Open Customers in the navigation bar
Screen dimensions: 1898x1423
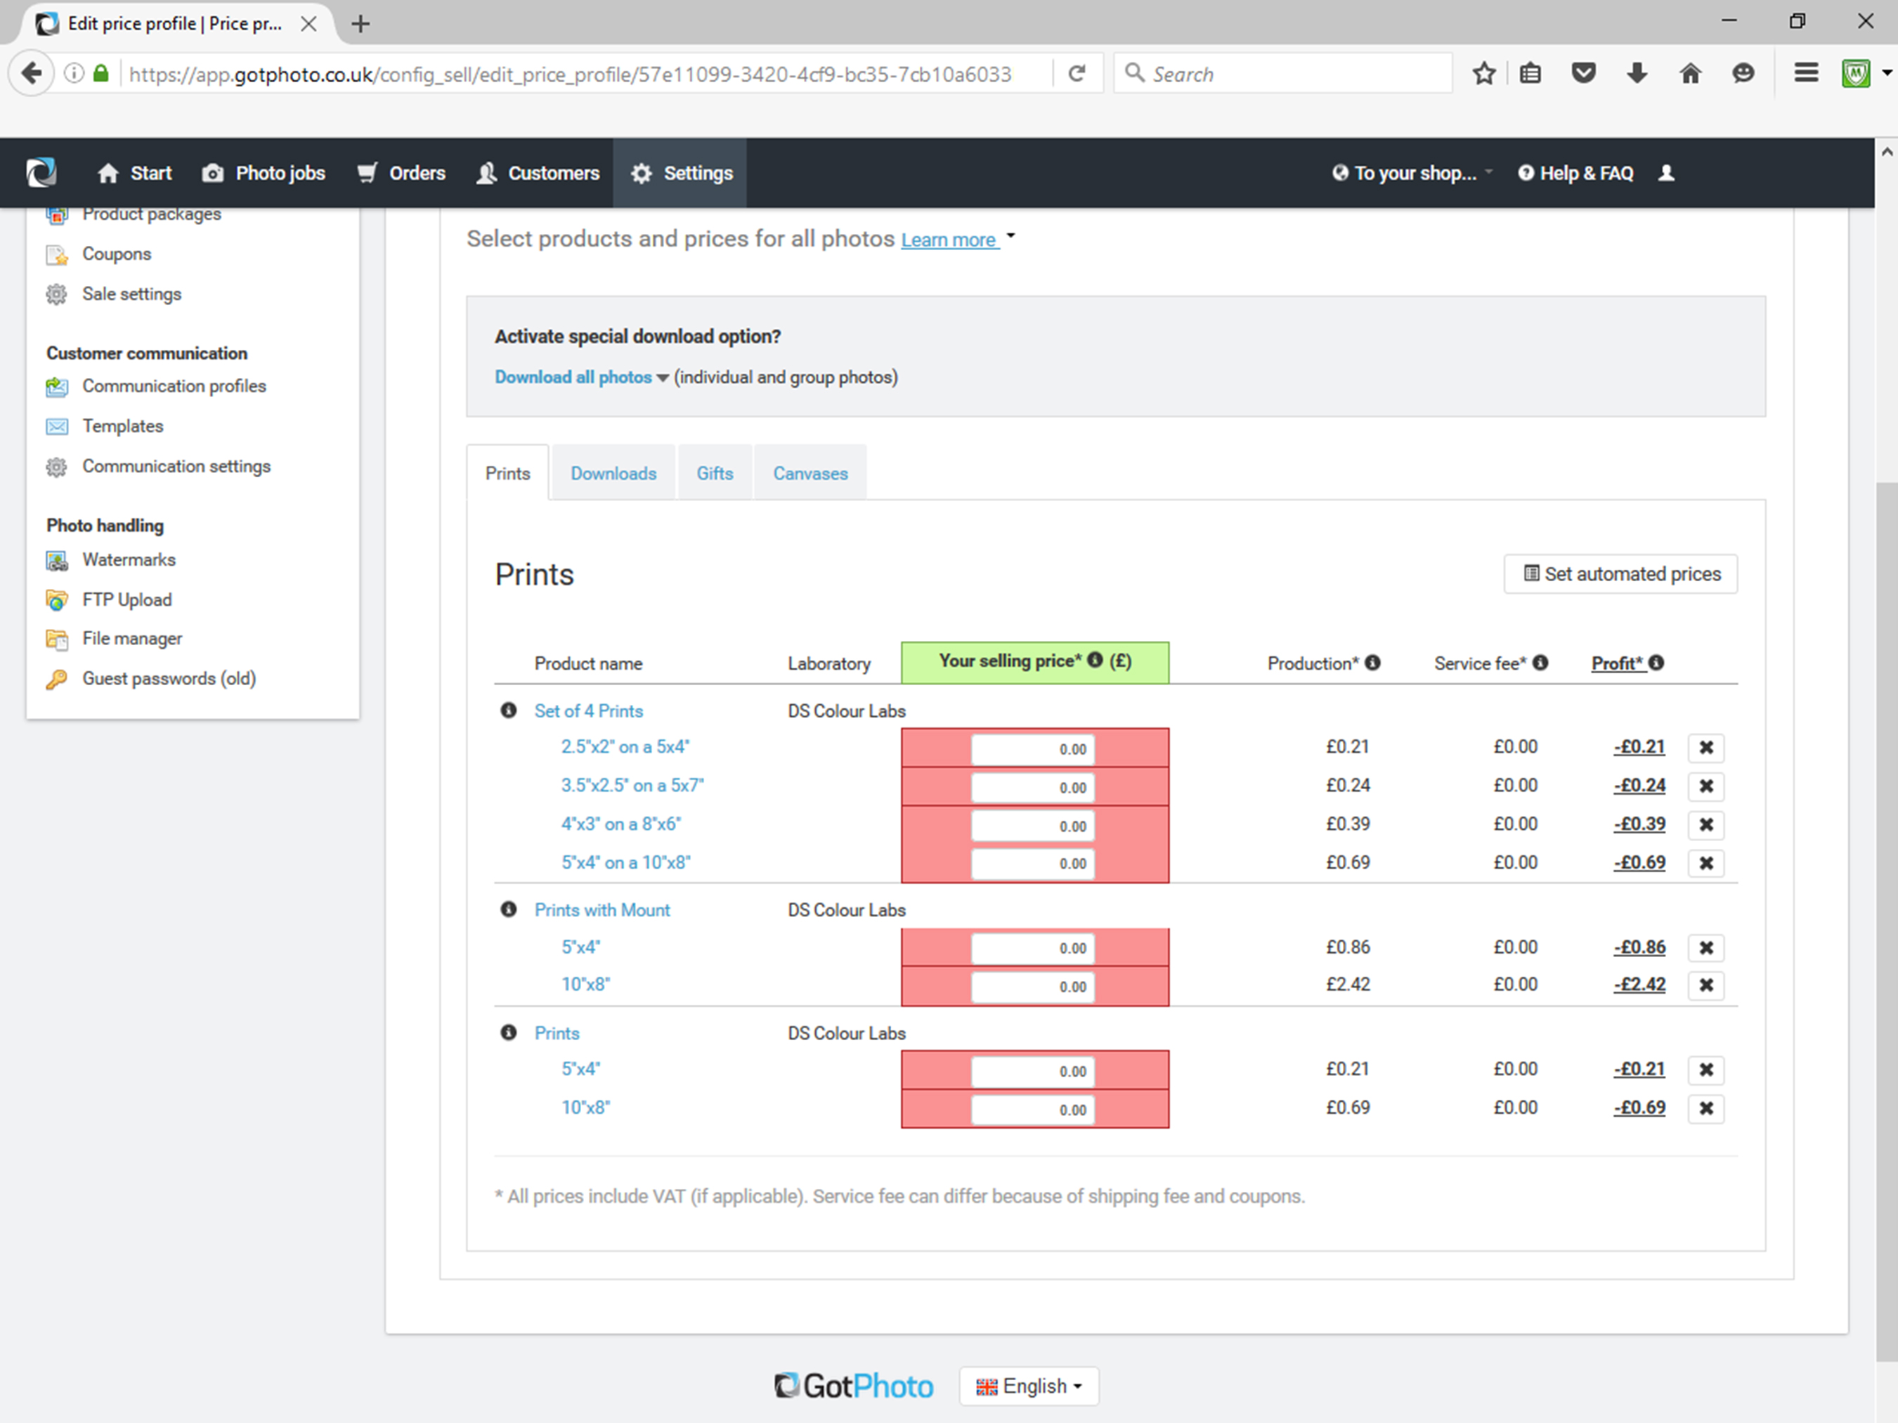tap(538, 174)
